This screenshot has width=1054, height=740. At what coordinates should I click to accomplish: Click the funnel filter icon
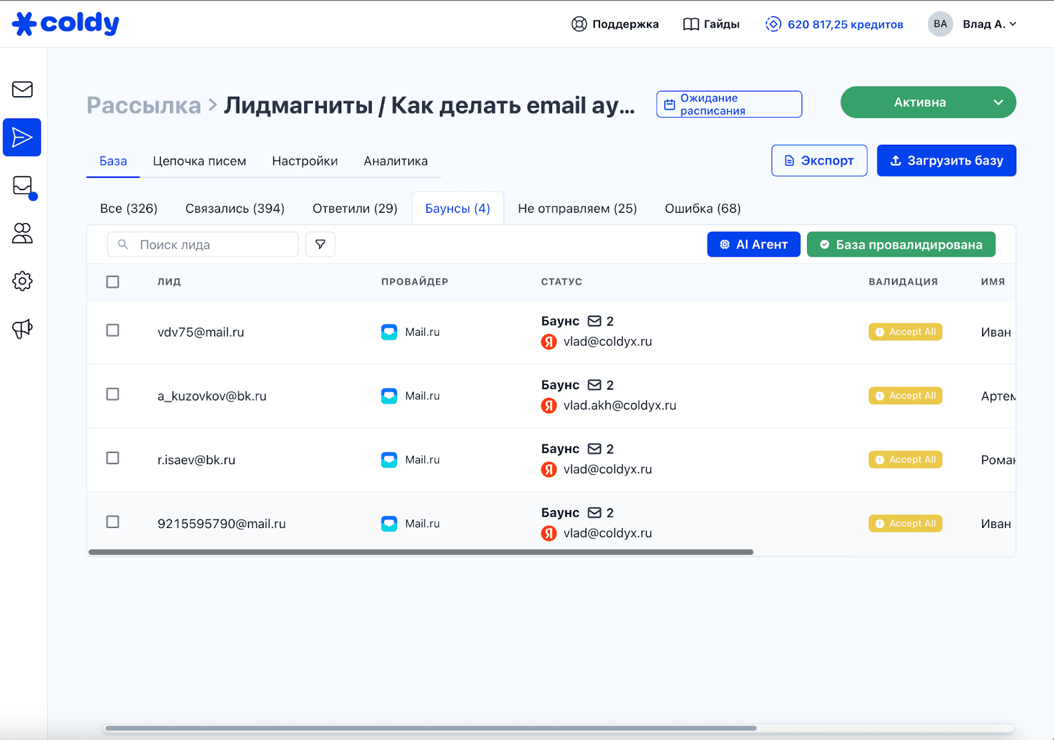coord(320,244)
